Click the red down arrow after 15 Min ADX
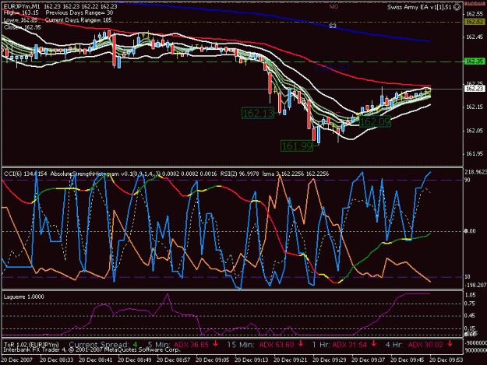This screenshot has height=365, width=487. tap(301, 344)
